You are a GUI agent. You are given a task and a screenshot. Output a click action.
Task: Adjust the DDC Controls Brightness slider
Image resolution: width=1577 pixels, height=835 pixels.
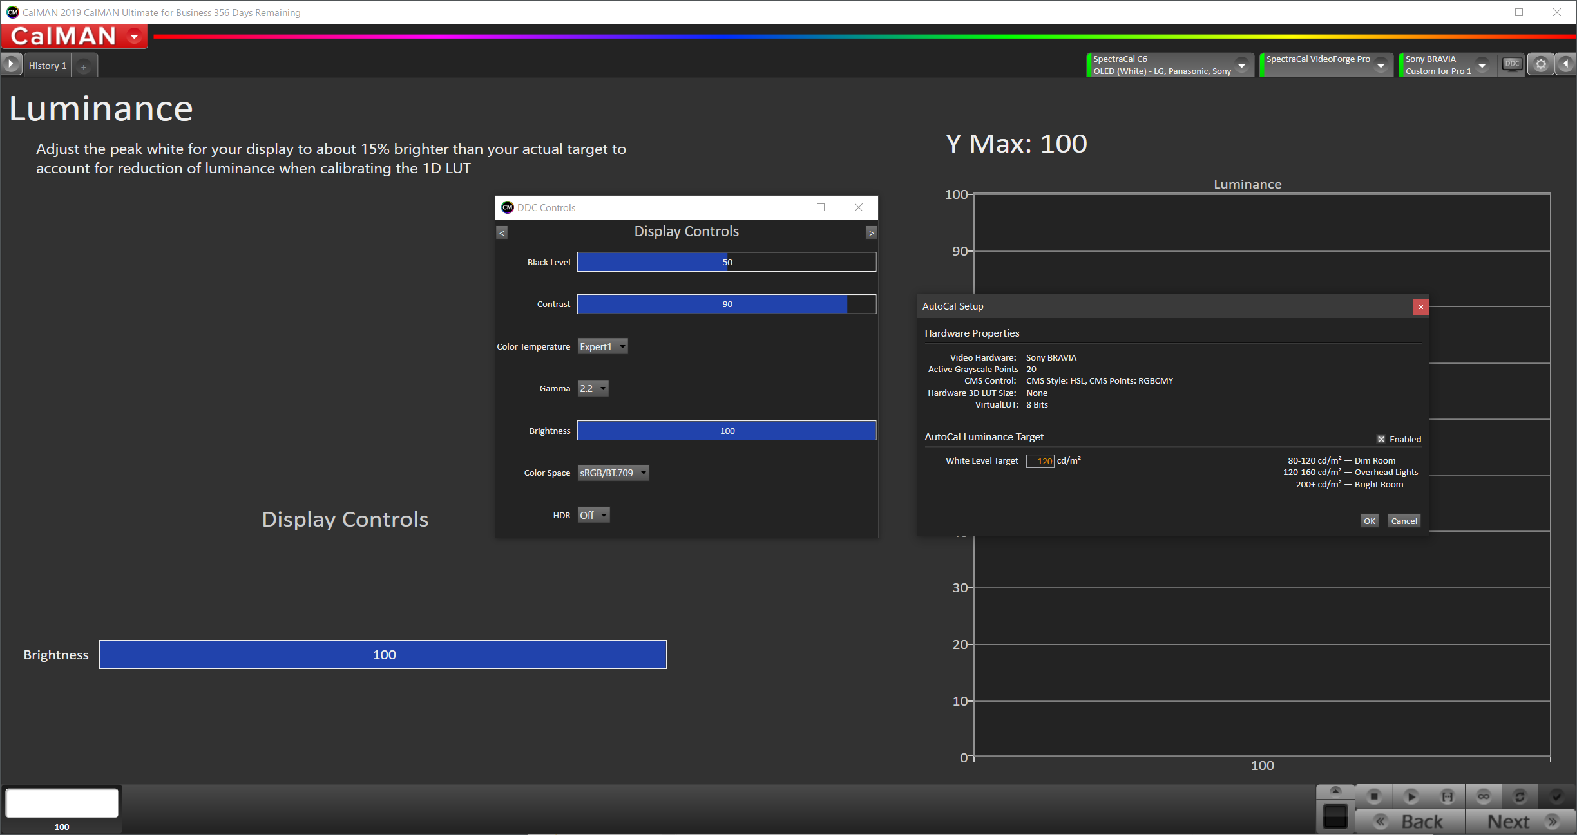(727, 431)
